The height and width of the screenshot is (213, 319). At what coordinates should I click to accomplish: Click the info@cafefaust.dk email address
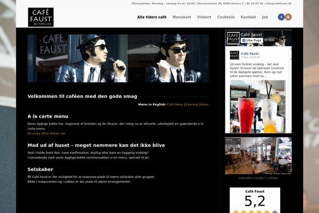[x=279, y=4]
